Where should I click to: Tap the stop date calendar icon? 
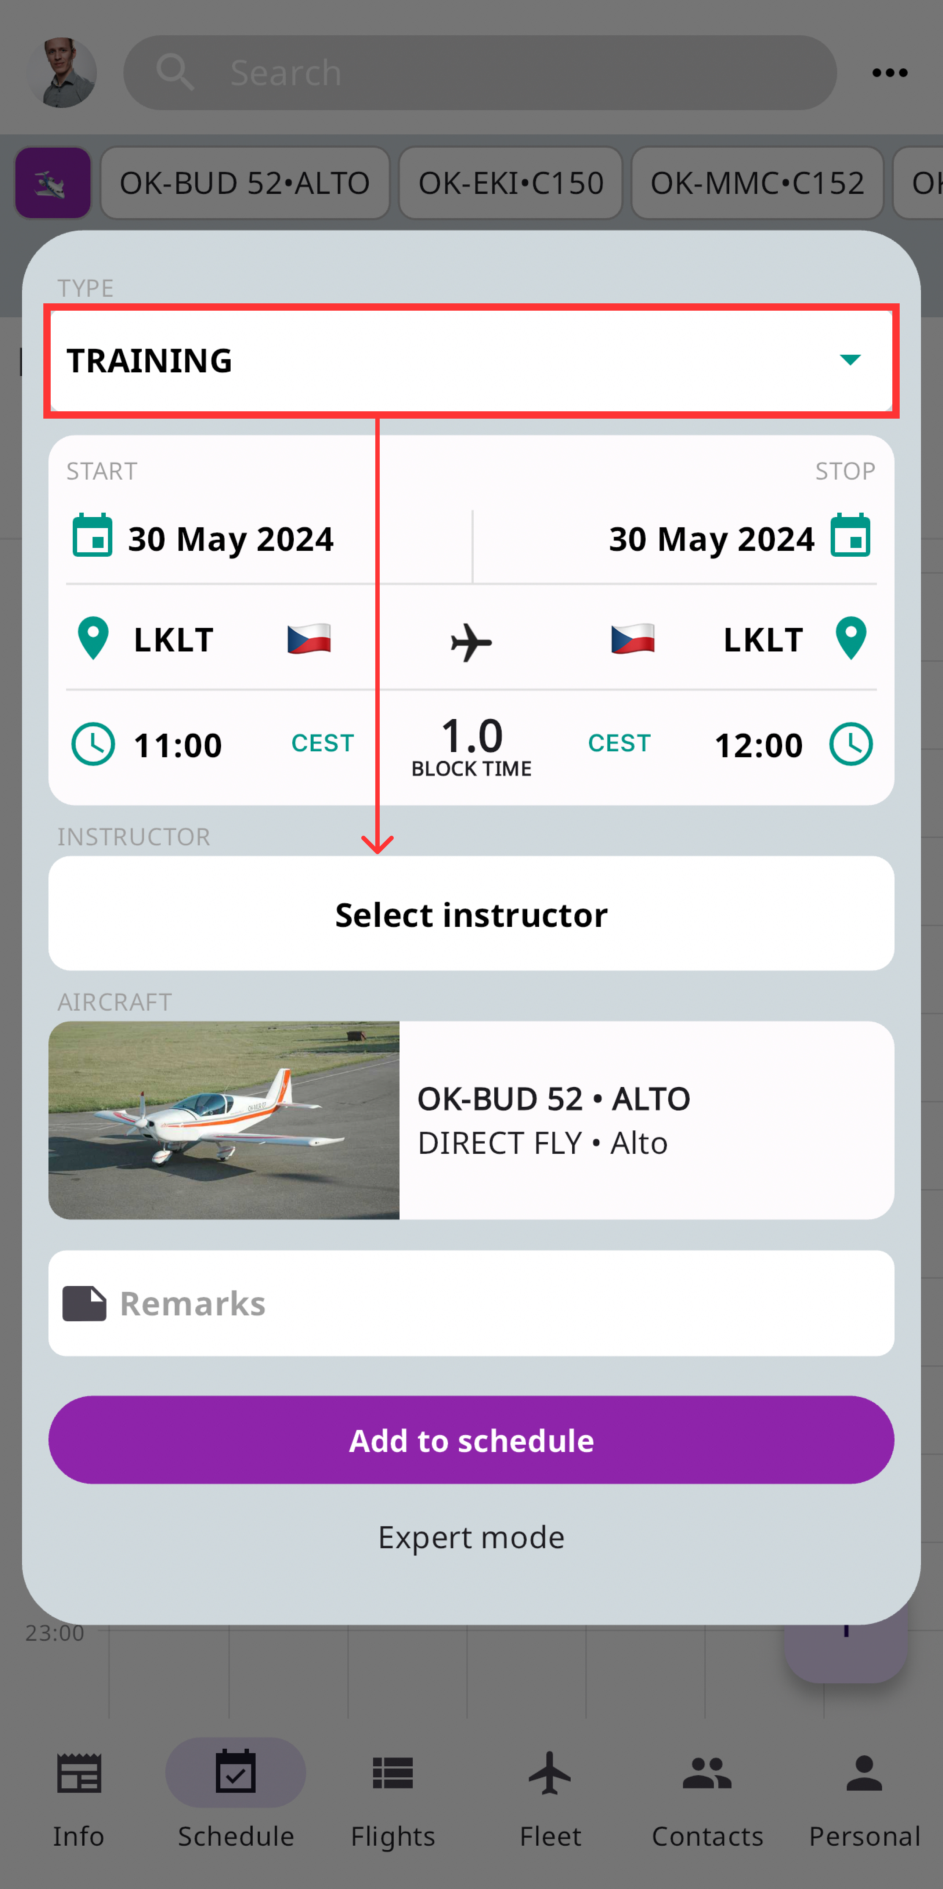point(852,538)
